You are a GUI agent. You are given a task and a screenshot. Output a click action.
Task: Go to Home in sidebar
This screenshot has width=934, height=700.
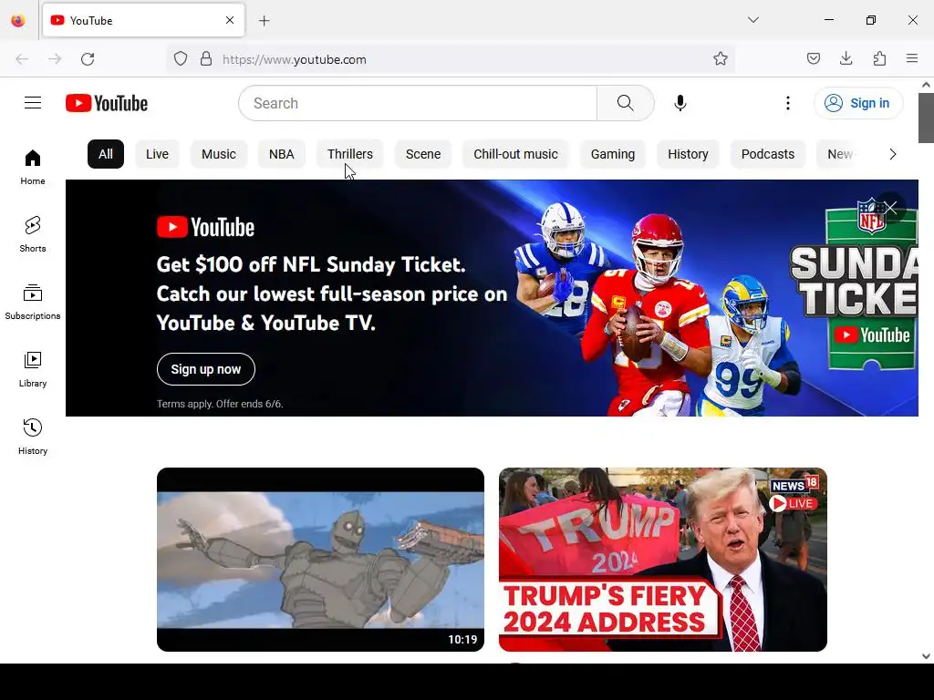33,168
